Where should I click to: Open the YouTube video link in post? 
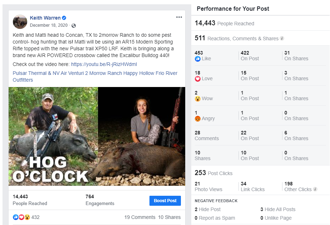[104, 65]
